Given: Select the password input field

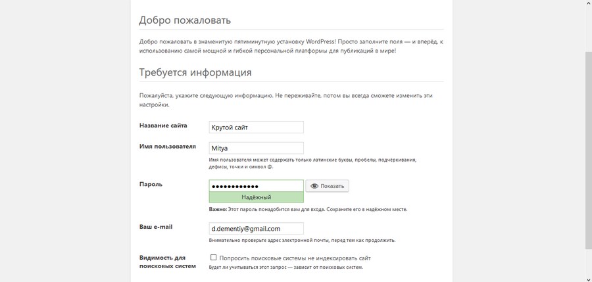Looking at the screenshot, I should [x=256, y=186].
